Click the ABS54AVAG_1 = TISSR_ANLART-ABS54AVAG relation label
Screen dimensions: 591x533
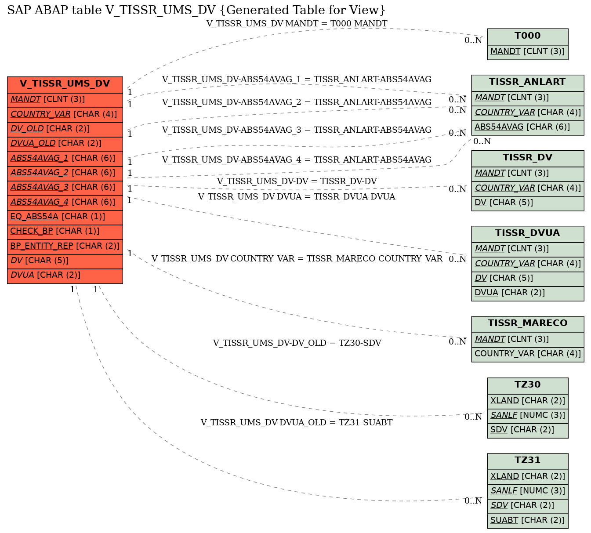[x=297, y=80]
